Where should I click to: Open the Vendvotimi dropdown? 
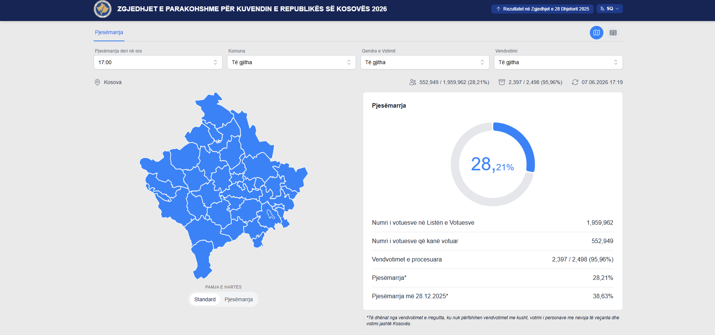[558, 62]
